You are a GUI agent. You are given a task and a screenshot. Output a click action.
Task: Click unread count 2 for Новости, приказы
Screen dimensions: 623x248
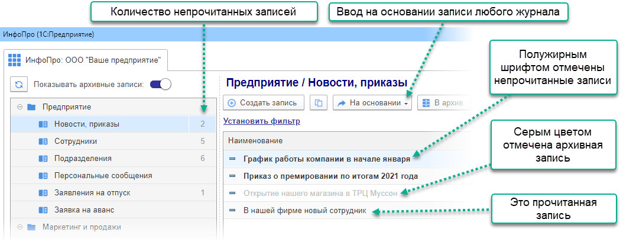pos(202,124)
